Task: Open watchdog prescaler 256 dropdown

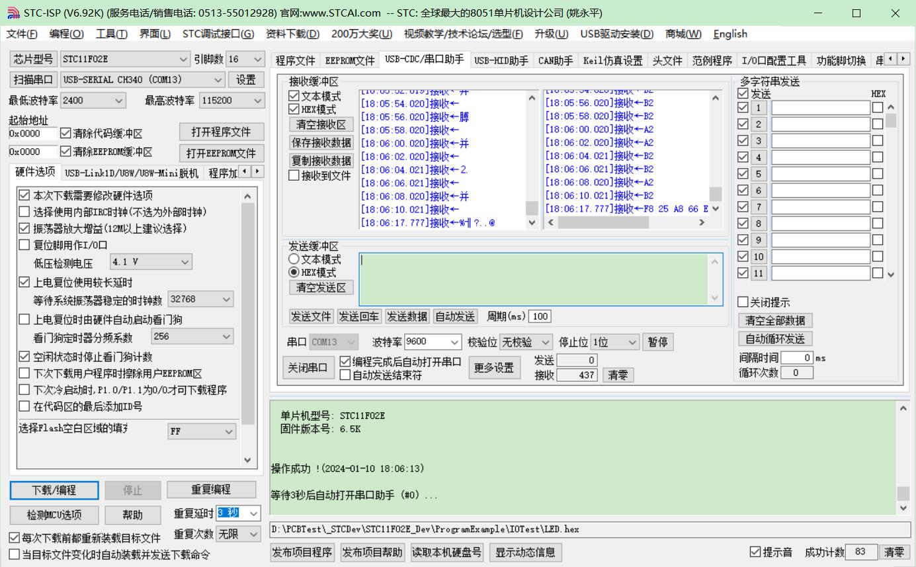Action: click(x=192, y=336)
